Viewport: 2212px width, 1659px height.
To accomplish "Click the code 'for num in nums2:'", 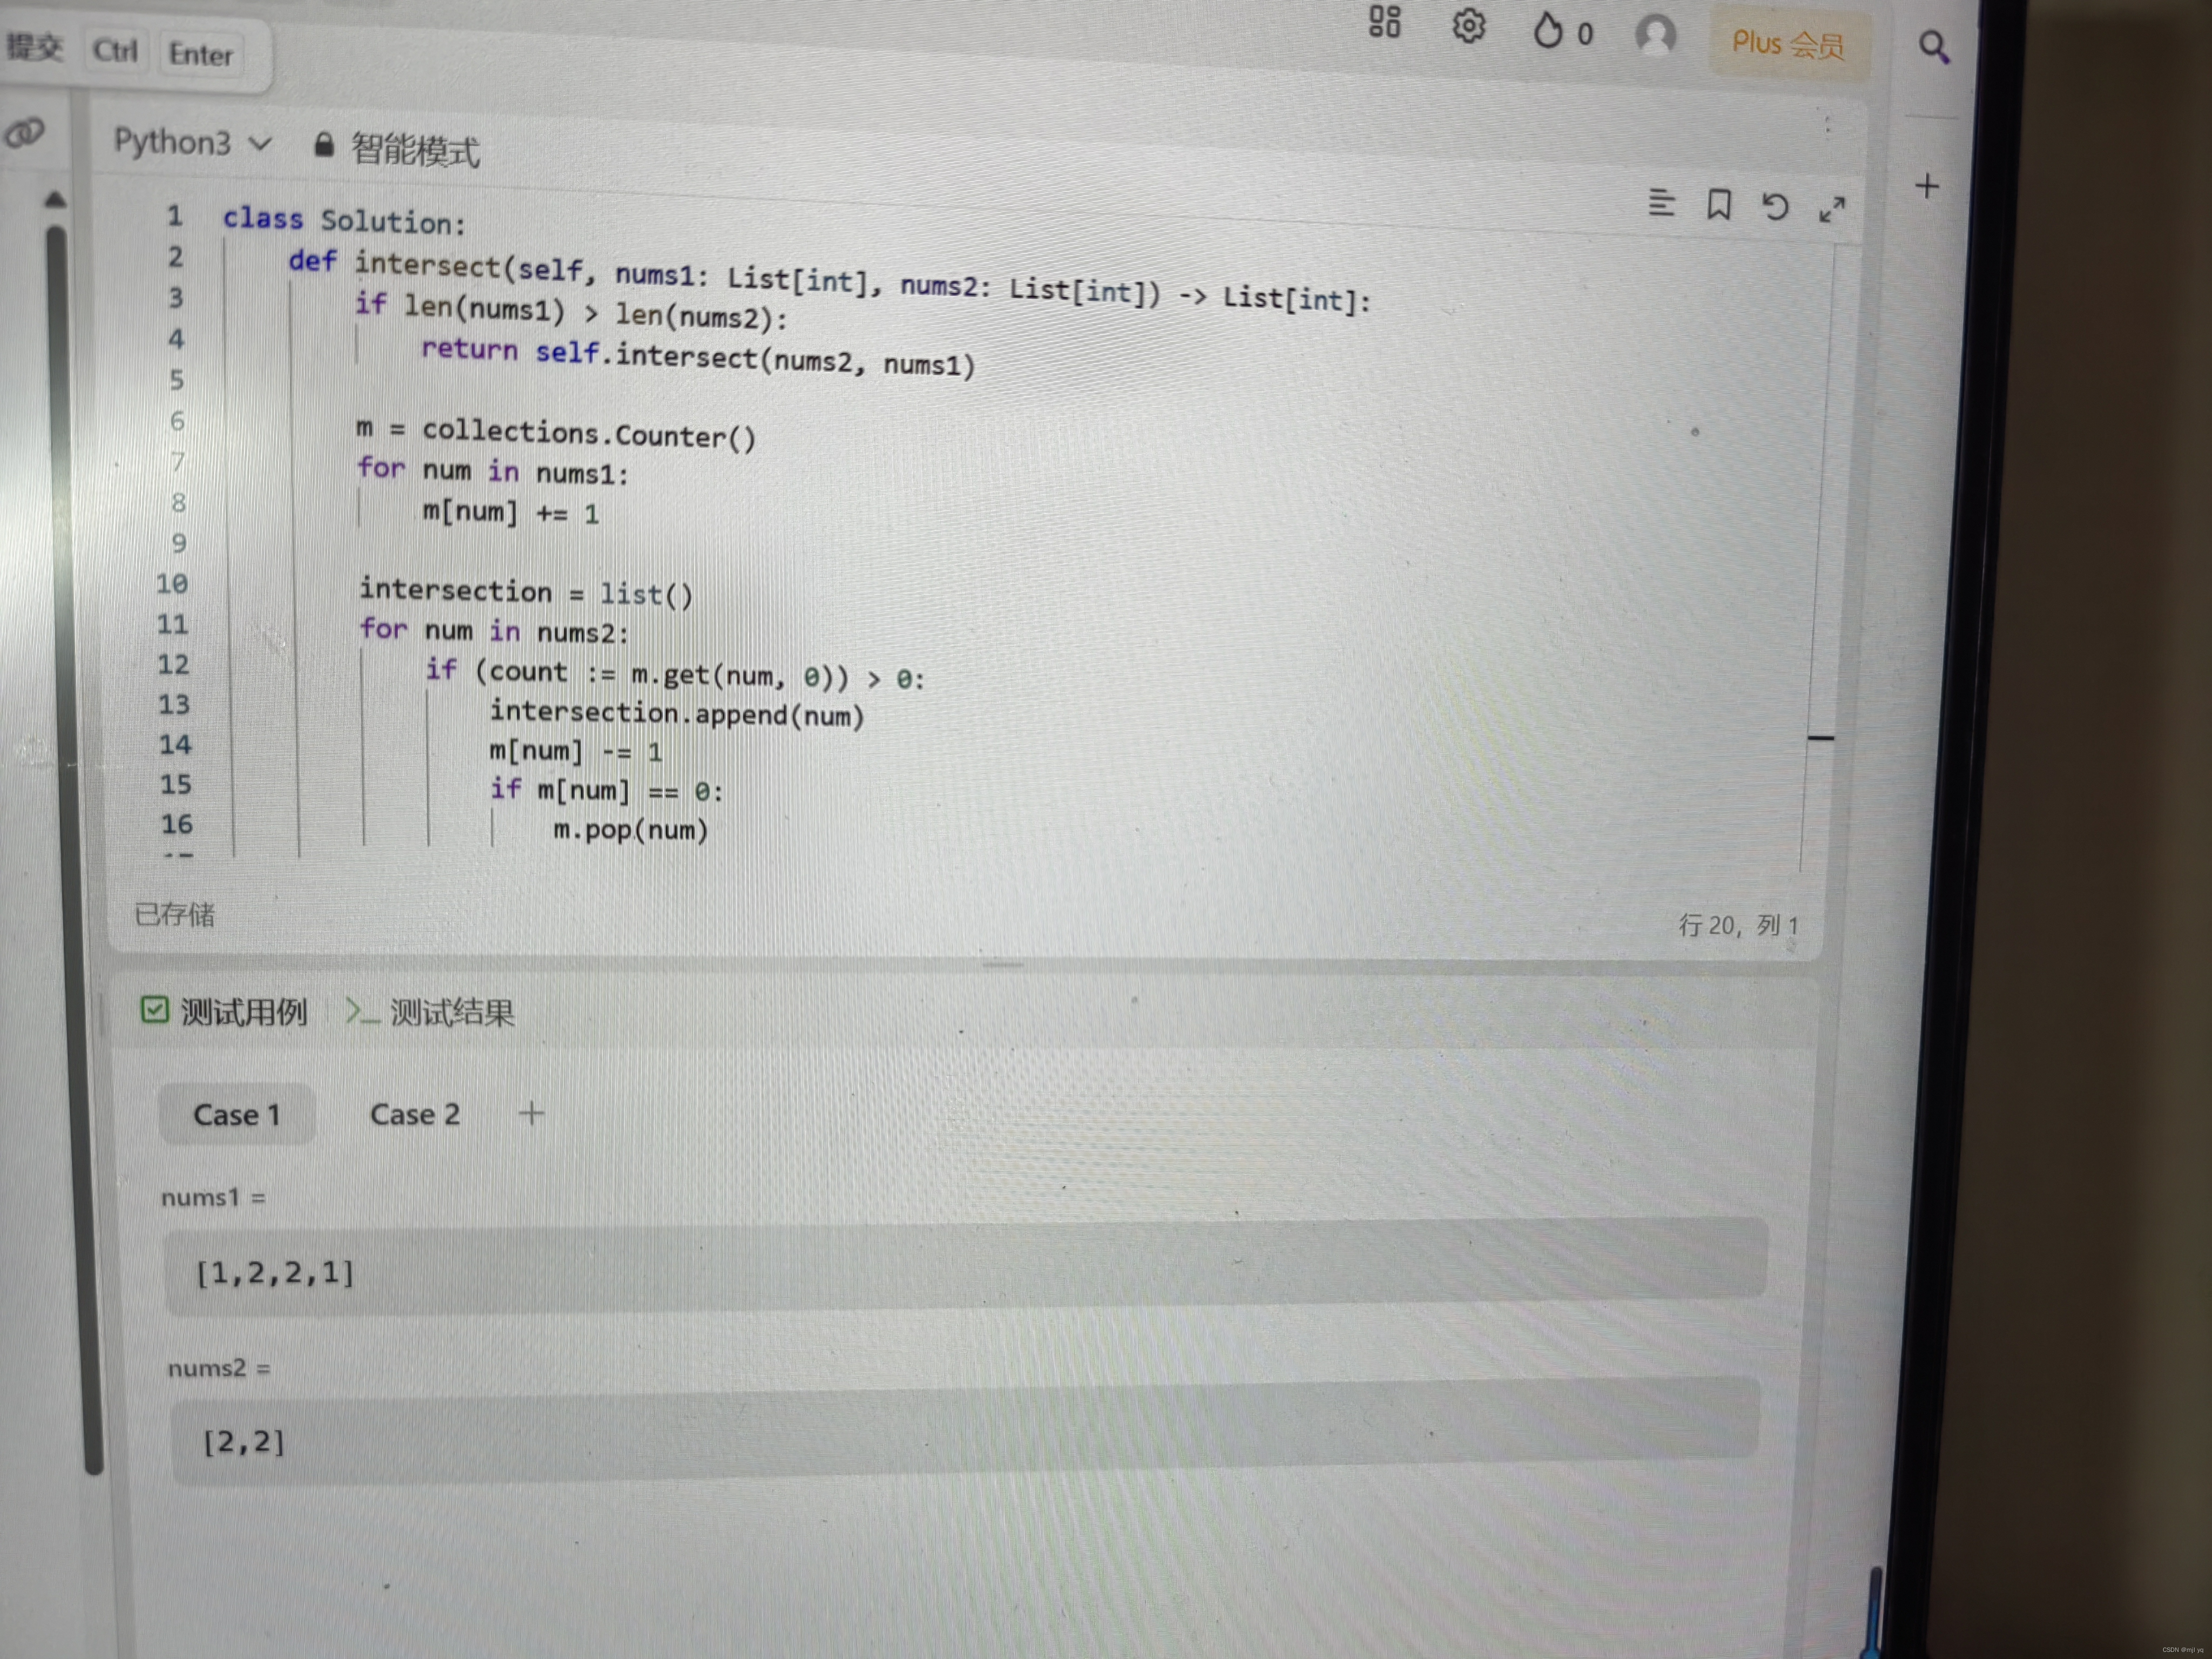I will pos(494,631).
